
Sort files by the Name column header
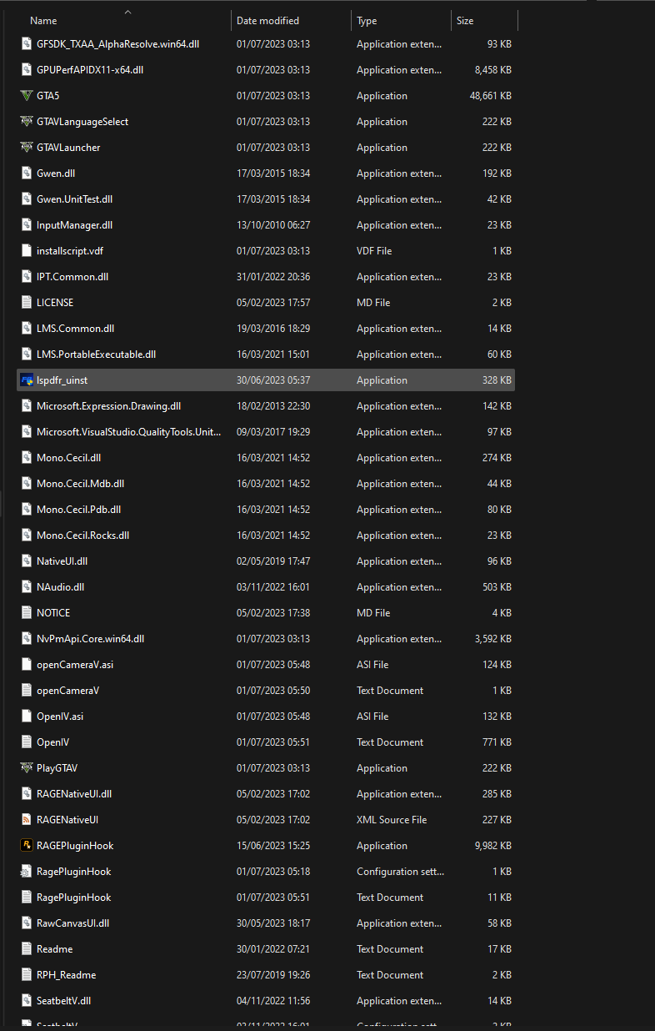pyautogui.click(x=43, y=21)
